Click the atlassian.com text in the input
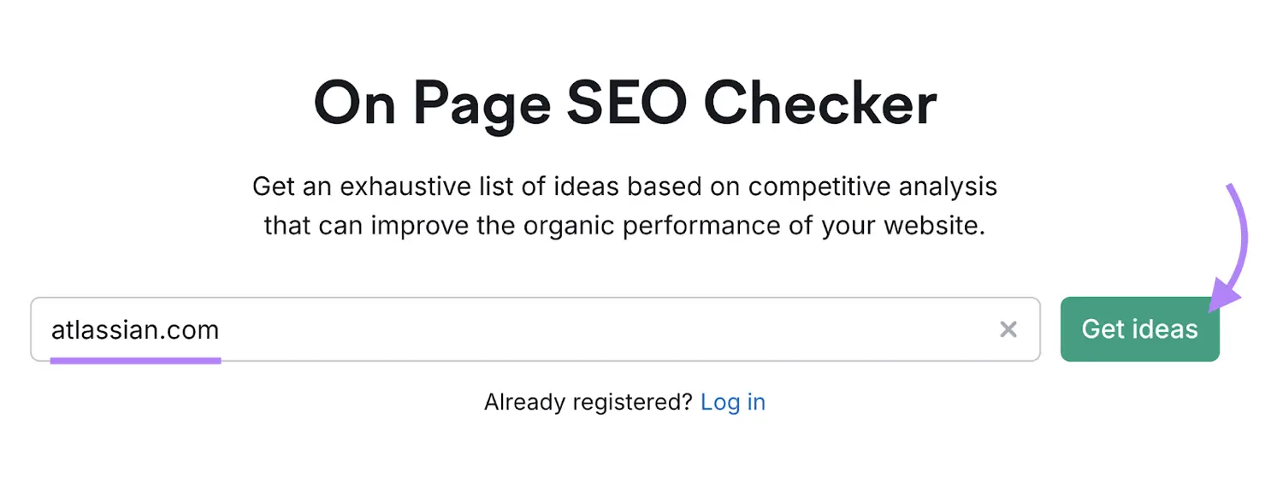The image size is (1283, 497). [135, 329]
